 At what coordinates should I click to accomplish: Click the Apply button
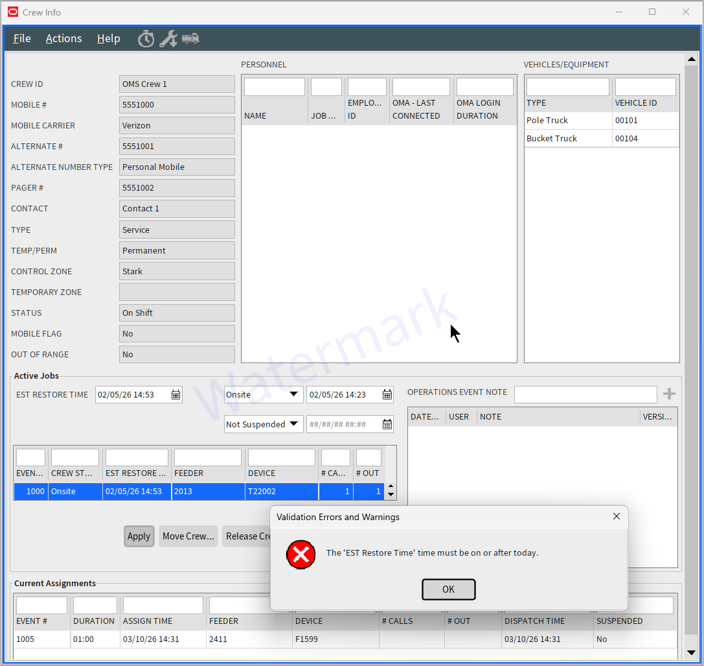139,536
